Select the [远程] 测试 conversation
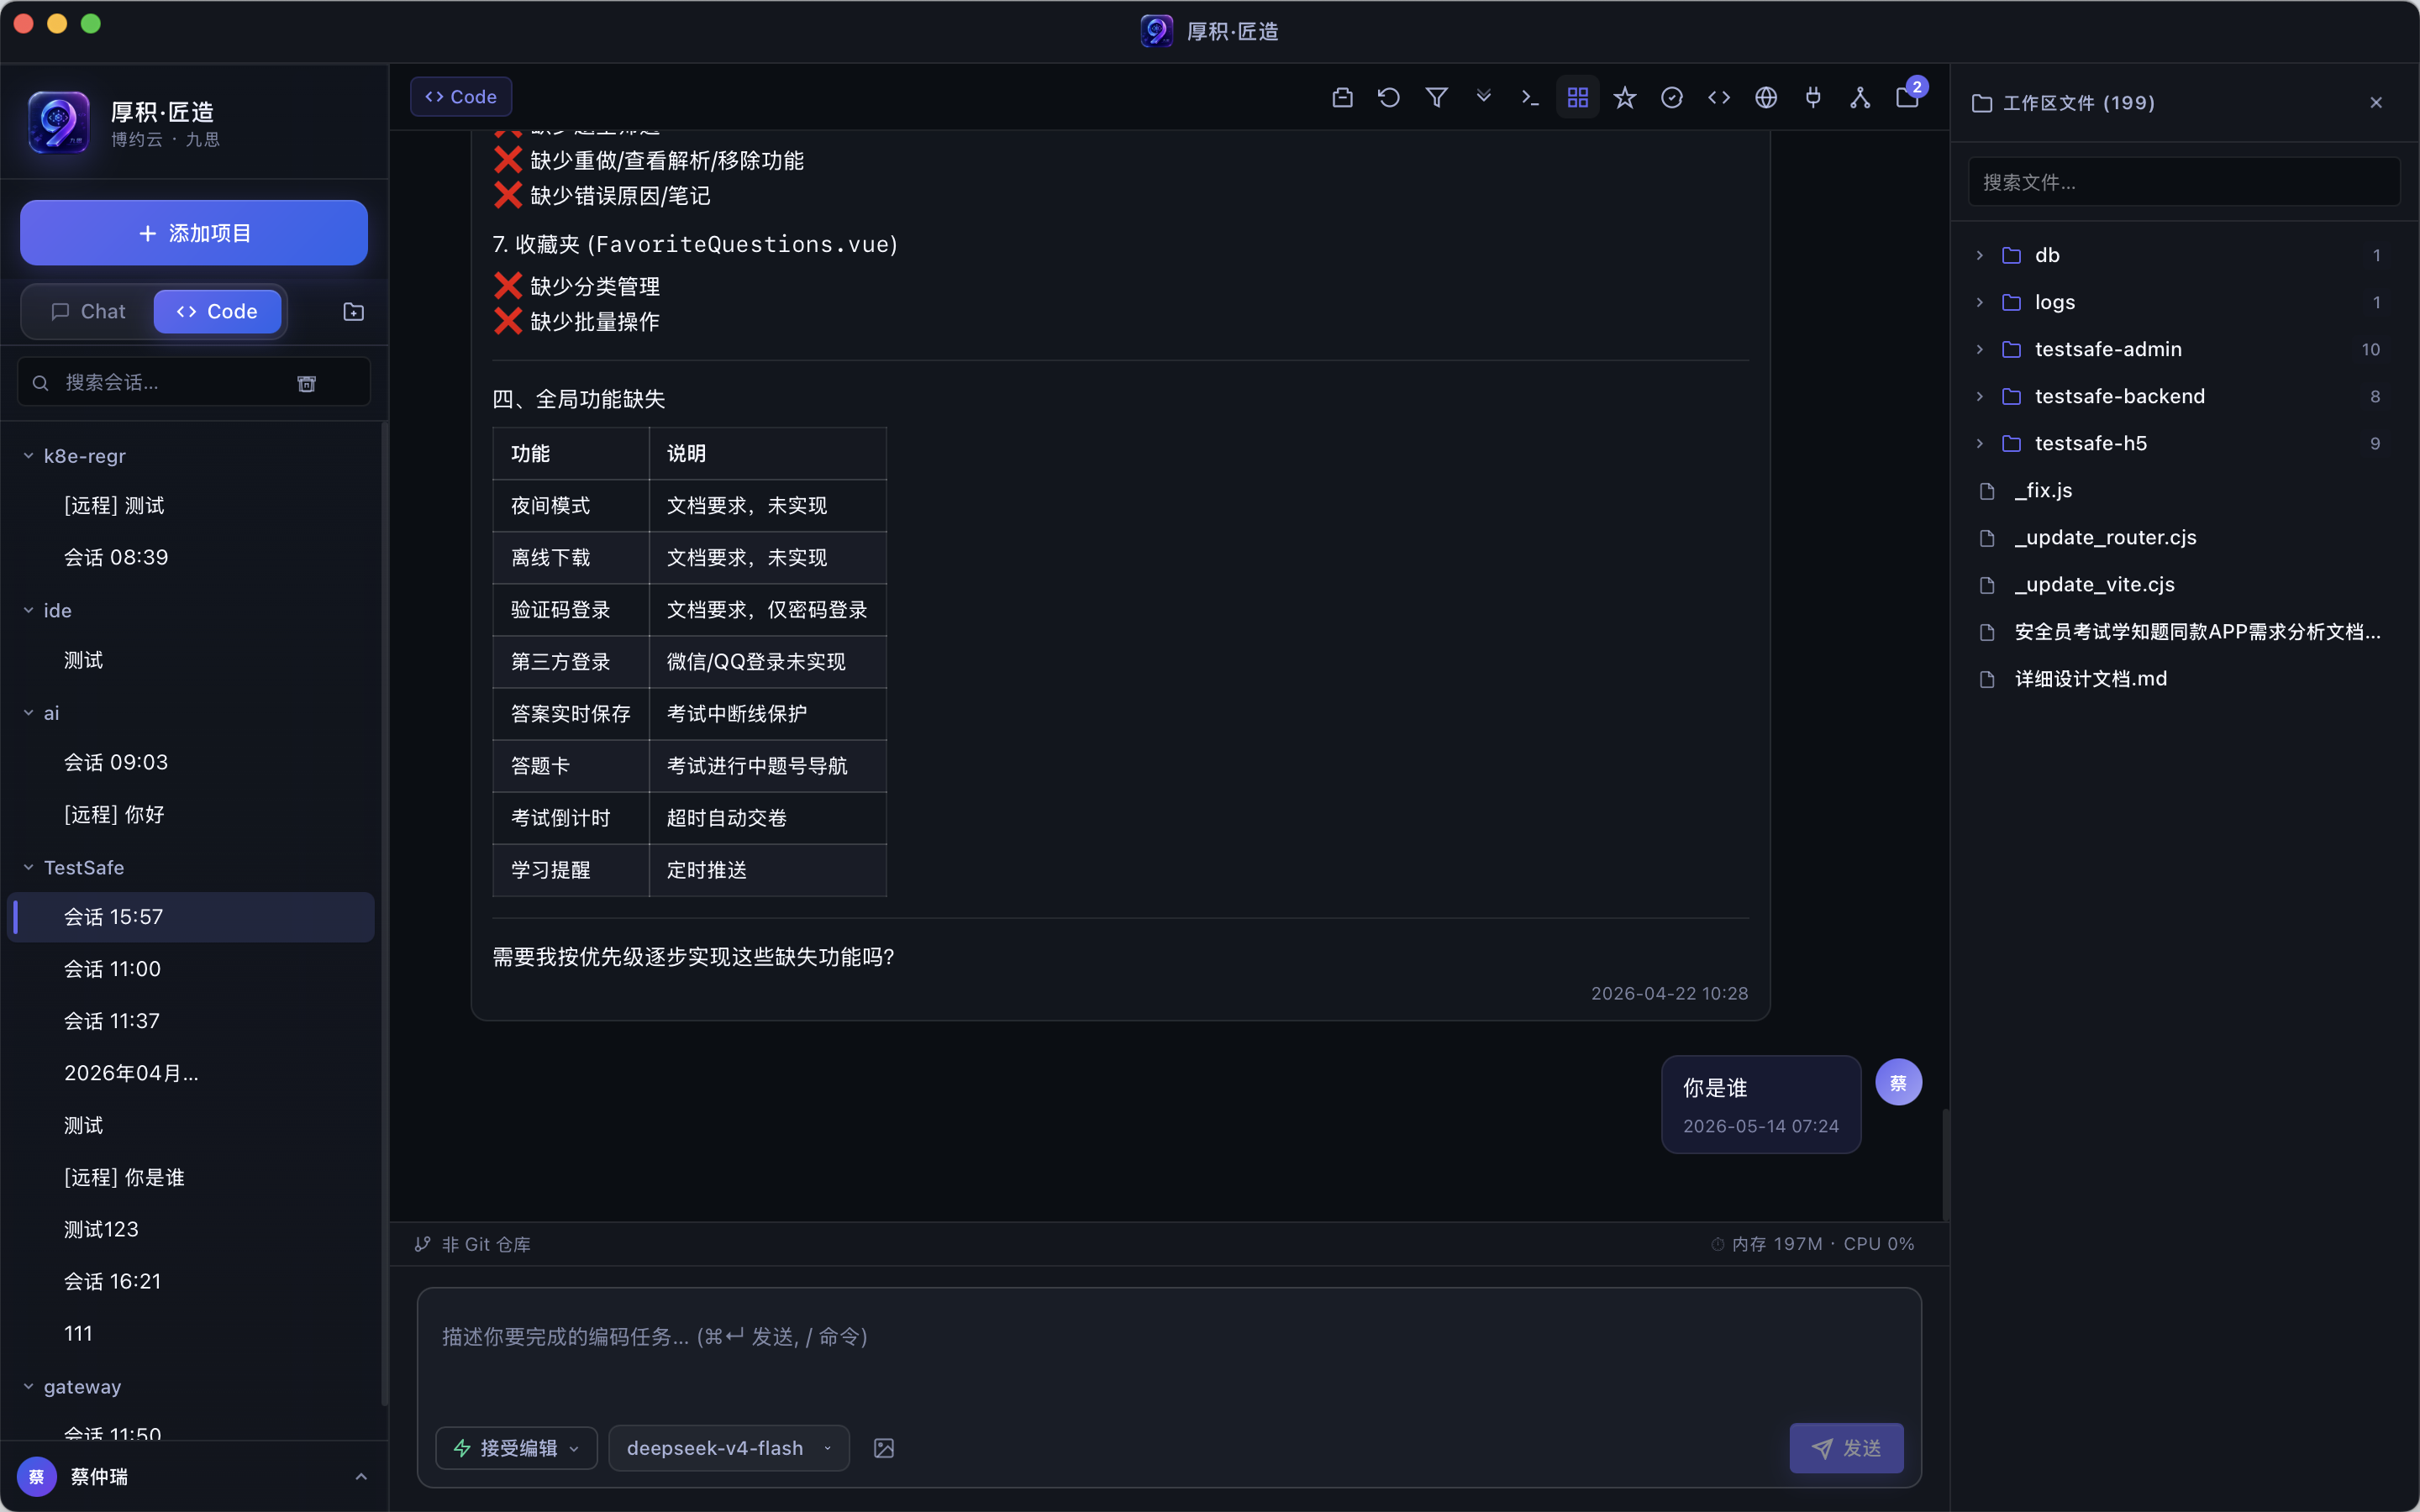The width and height of the screenshot is (2420, 1512). (192, 506)
